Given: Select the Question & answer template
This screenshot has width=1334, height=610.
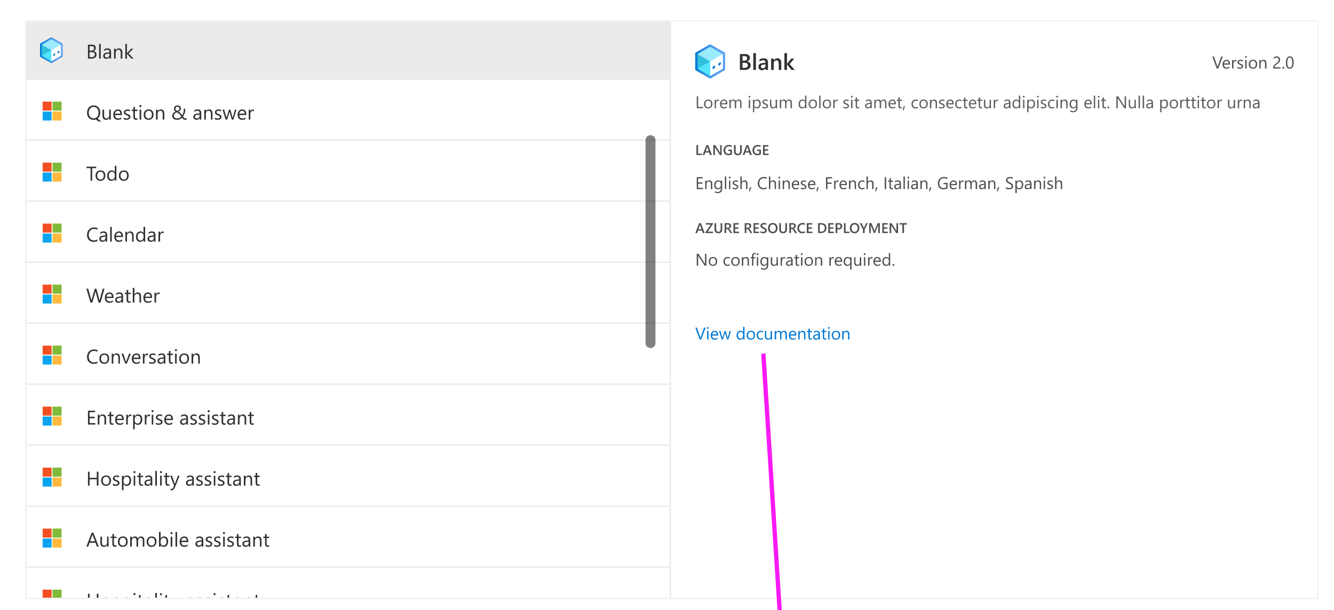Looking at the screenshot, I should click(x=171, y=112).
